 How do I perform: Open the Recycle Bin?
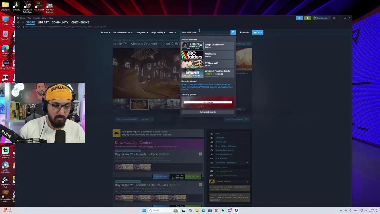[5, 35]
